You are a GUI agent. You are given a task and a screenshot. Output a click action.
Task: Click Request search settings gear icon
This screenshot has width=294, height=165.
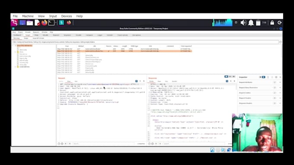(x=62, y=144)
